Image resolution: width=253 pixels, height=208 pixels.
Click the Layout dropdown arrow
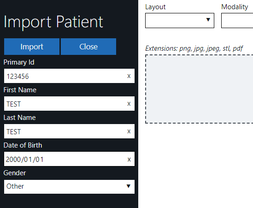click(x=208, y=20)
